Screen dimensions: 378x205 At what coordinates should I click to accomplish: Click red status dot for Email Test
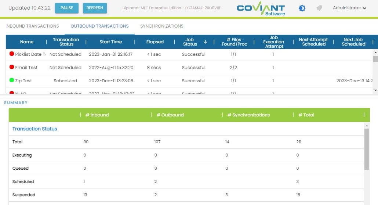pyautogui.click(x=12, y=67)
